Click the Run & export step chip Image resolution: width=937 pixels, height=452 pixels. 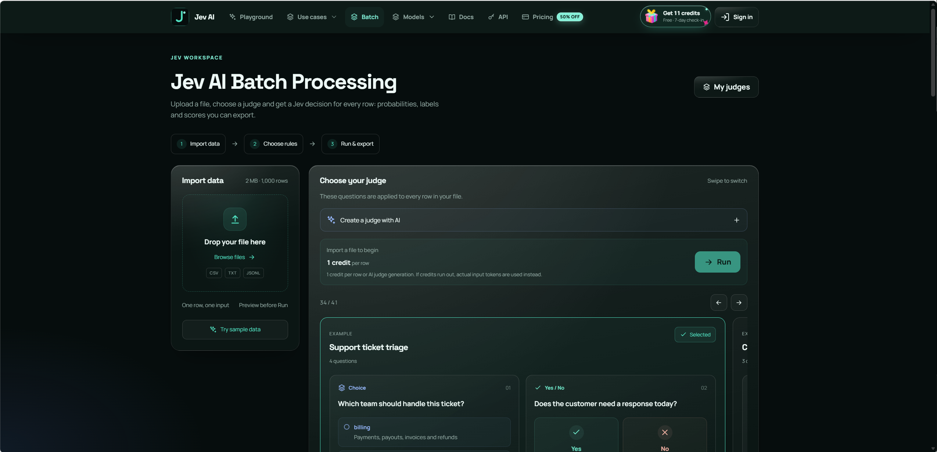[x=351, y=144]
